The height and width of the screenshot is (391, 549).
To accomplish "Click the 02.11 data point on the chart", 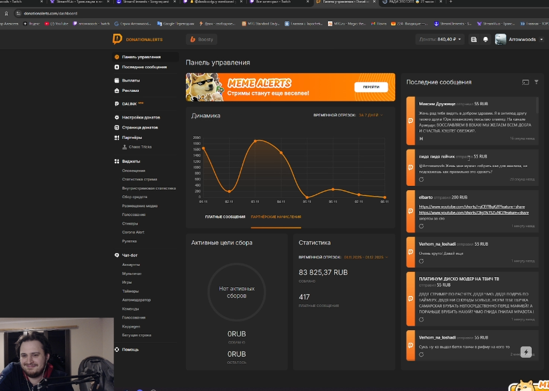I will (229, 191).
